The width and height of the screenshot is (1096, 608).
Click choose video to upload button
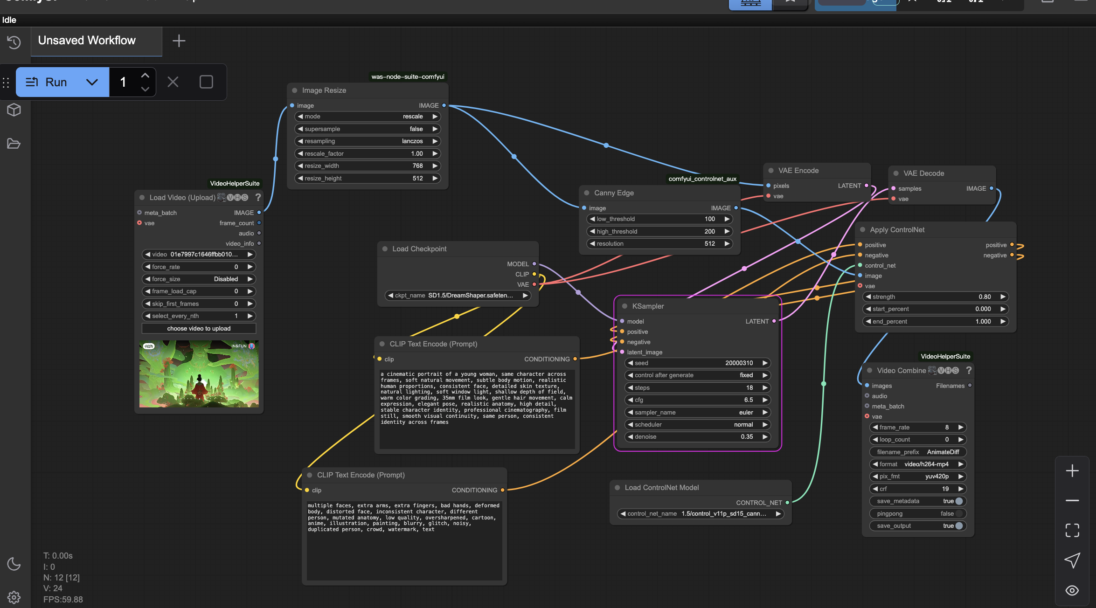point(199,329)
